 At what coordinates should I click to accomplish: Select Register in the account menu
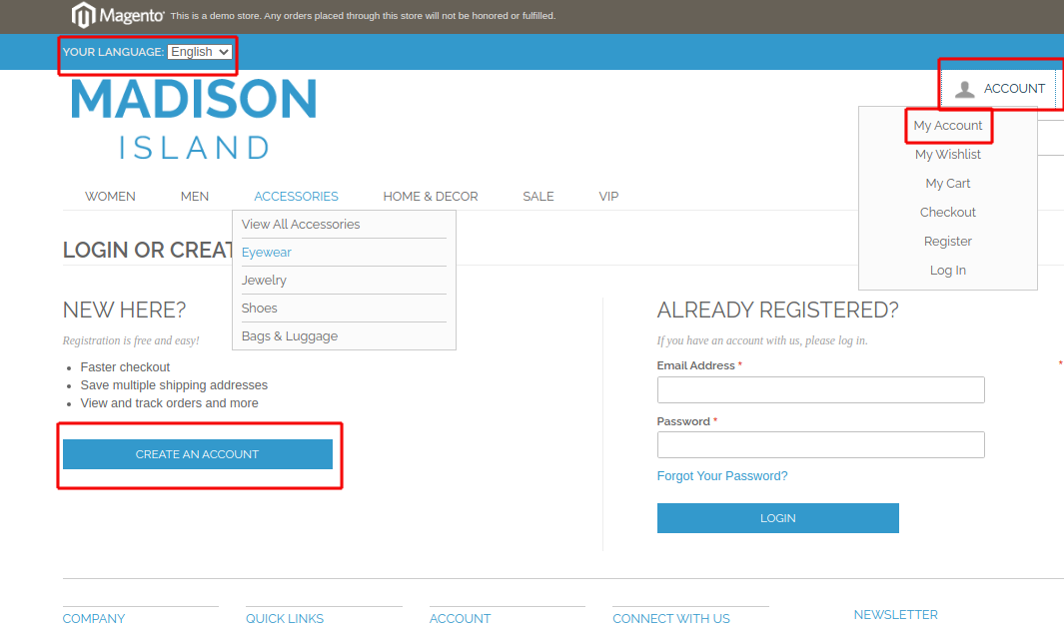[947, 242]
